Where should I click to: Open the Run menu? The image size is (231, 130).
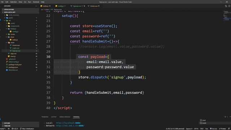[30, 2]
